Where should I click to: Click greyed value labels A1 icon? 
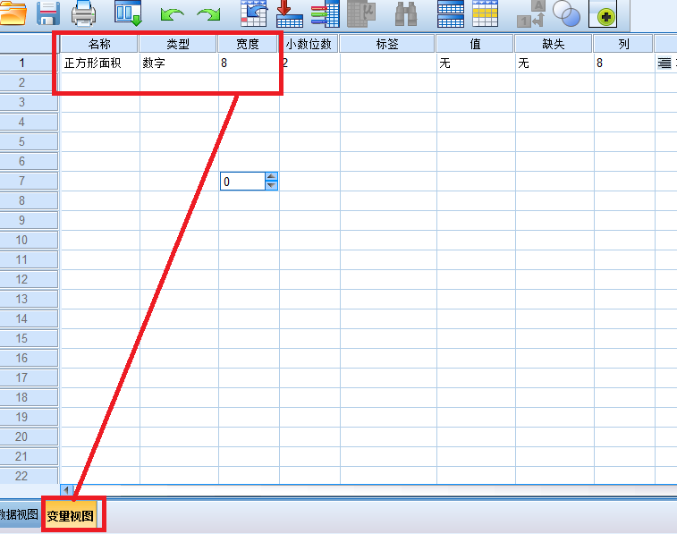531,13
